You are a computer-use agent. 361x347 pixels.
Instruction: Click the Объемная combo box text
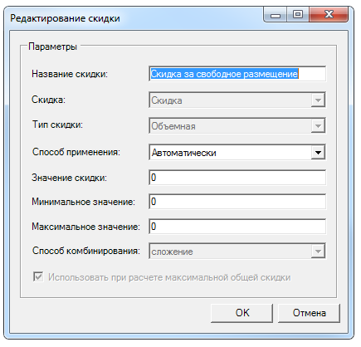173,126
